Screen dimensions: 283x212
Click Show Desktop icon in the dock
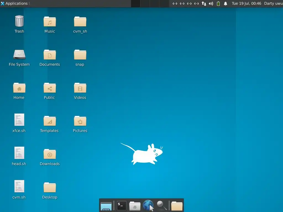tap(106, 206)
